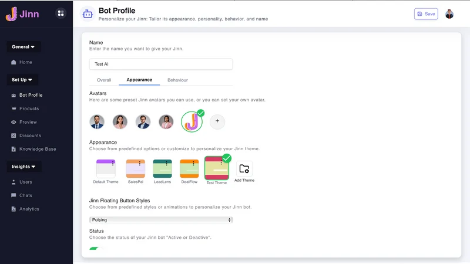Open the Pulsing button style dropdown
The height and width of the screenshot is (264, 470).
[x=161, y=219]
